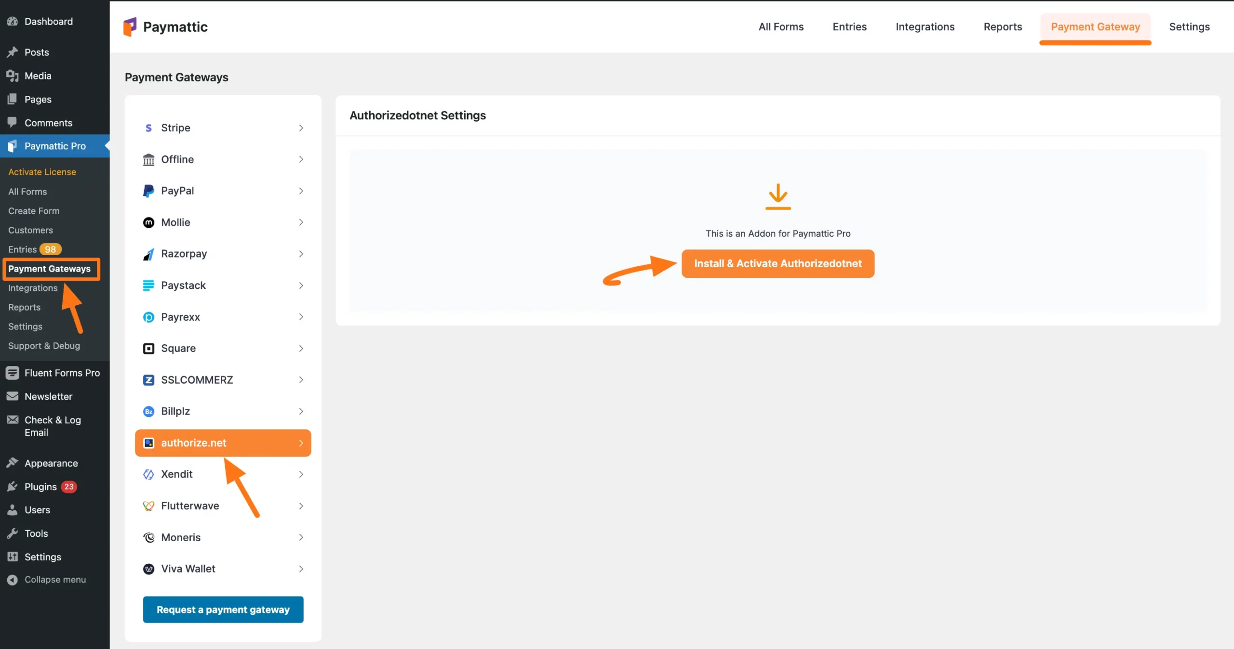Open Activate License from the sidebar

pyautogui.click(x=42, y=171)
